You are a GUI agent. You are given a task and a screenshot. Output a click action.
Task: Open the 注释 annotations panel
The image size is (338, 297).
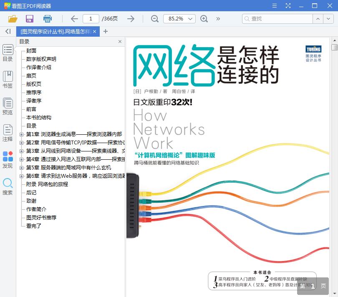pyautogui.click(x=8, y=133)
